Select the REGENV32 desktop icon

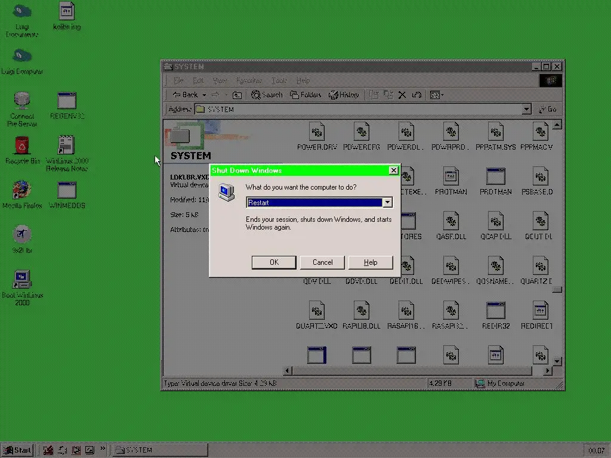click(67, 106)
